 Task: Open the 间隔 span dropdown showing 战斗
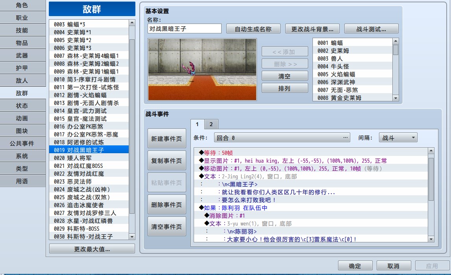398,138
